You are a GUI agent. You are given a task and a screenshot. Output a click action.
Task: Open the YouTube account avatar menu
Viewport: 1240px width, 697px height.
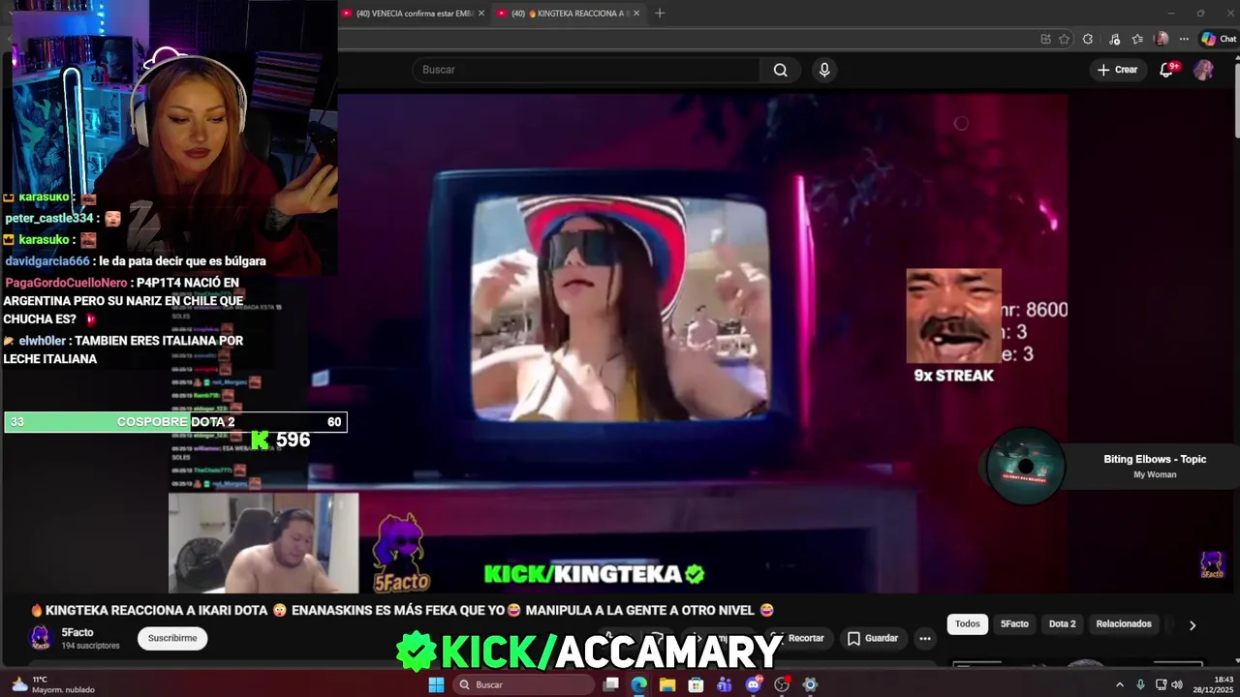coord(1203,70)
